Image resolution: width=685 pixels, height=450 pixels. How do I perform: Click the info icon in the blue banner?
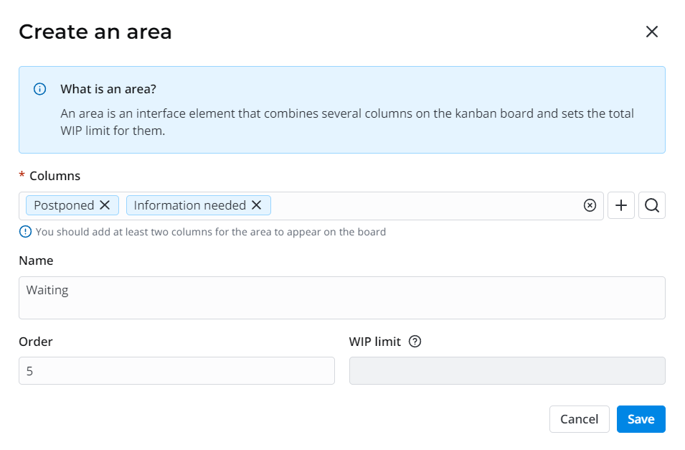(x=40, y=90)
